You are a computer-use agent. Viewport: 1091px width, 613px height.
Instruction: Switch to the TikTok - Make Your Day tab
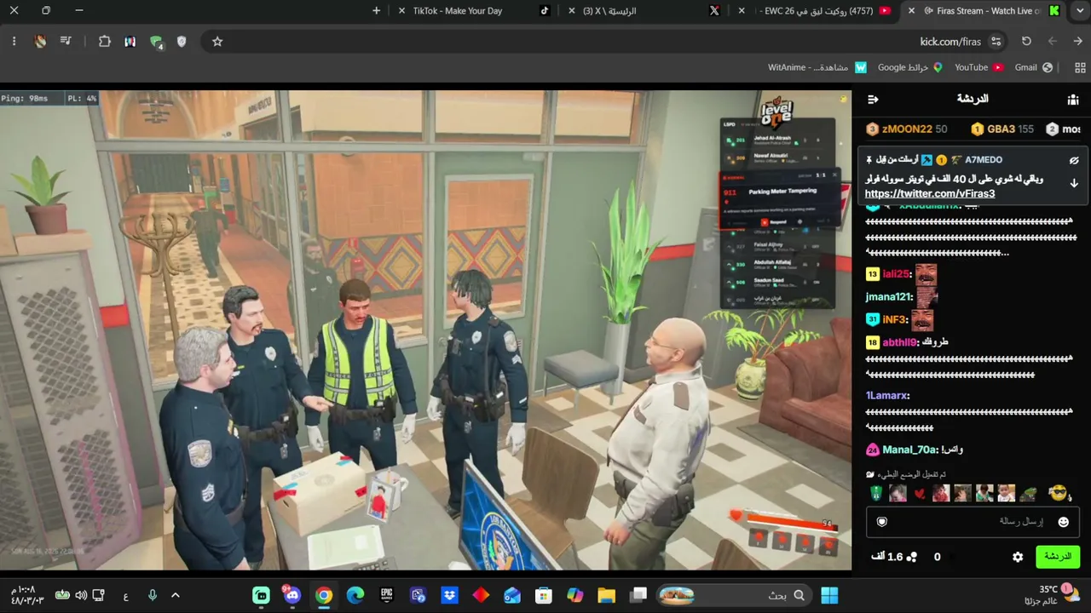point(475,11)
